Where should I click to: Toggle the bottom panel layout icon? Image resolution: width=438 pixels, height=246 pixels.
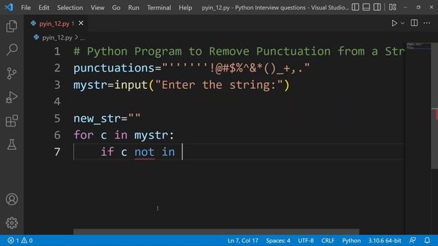(x=366, y=8)
